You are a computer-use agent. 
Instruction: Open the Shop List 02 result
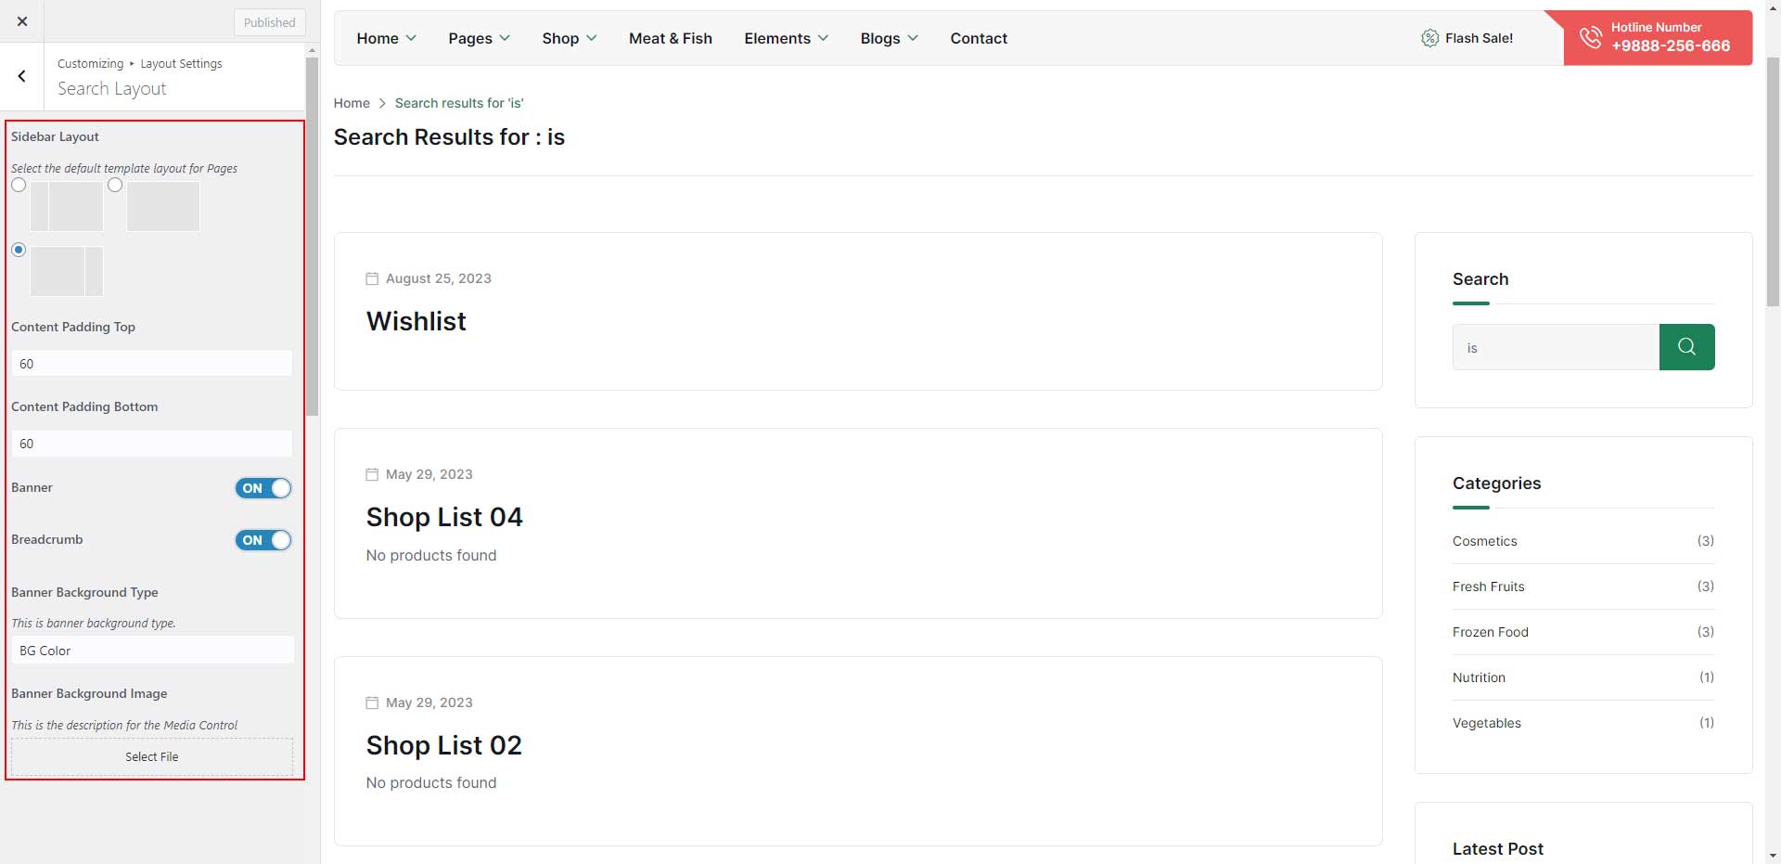tap(444, 745)
